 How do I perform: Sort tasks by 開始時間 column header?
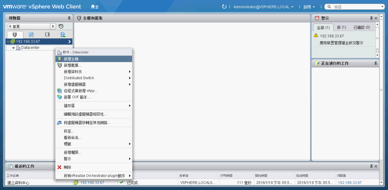pos(274,175)
